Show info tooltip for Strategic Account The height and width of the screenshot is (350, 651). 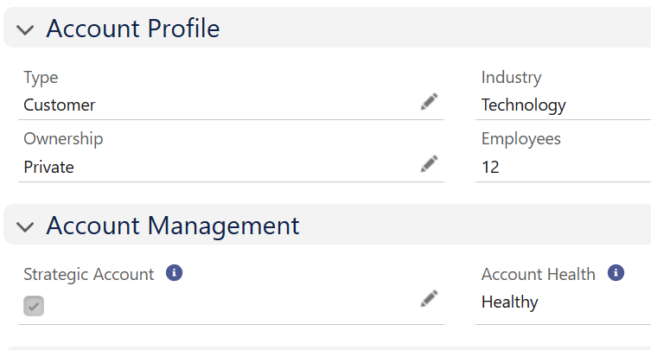click(174, 273)
